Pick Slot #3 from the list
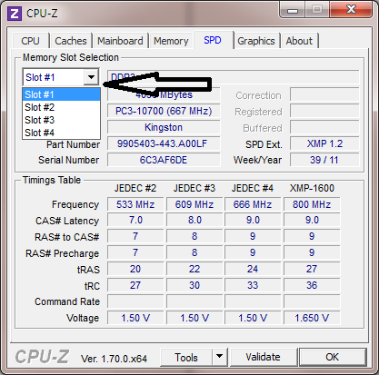 (x=61, y=120)
